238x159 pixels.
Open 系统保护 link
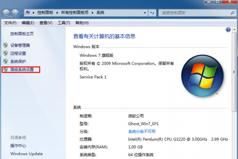(x=18, y=61)
